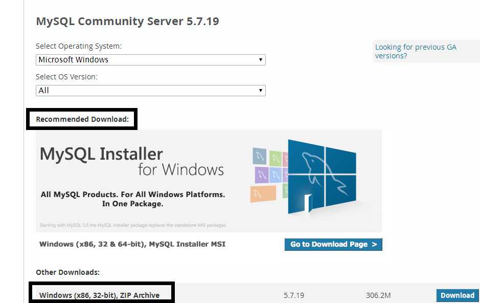This screenshot has width=480, height=303.
Task: Open Looking for previous GA versions link
Action: (416, 52)
